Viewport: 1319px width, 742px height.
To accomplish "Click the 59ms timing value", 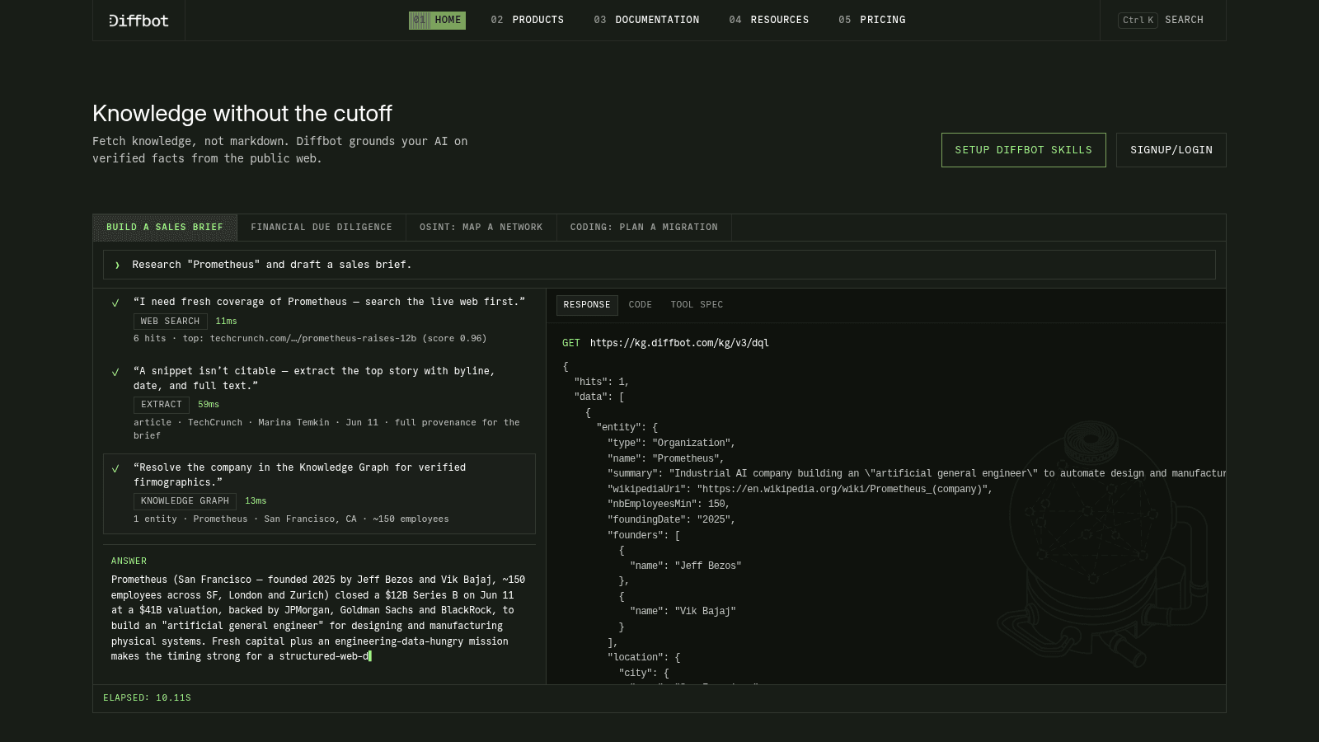I will (209, 405).
